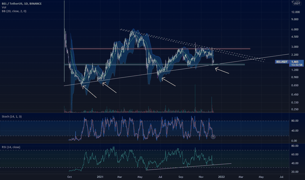This screenshot has width=305, height=180.
Task: Click the 2022 date label
Action: (x=221, y=177)
